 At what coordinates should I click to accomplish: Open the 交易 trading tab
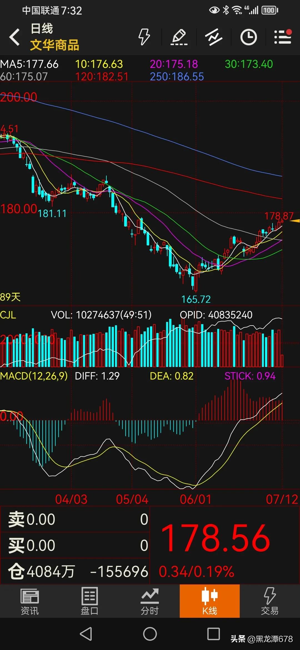pyautogui.click(x=269, y=601)
